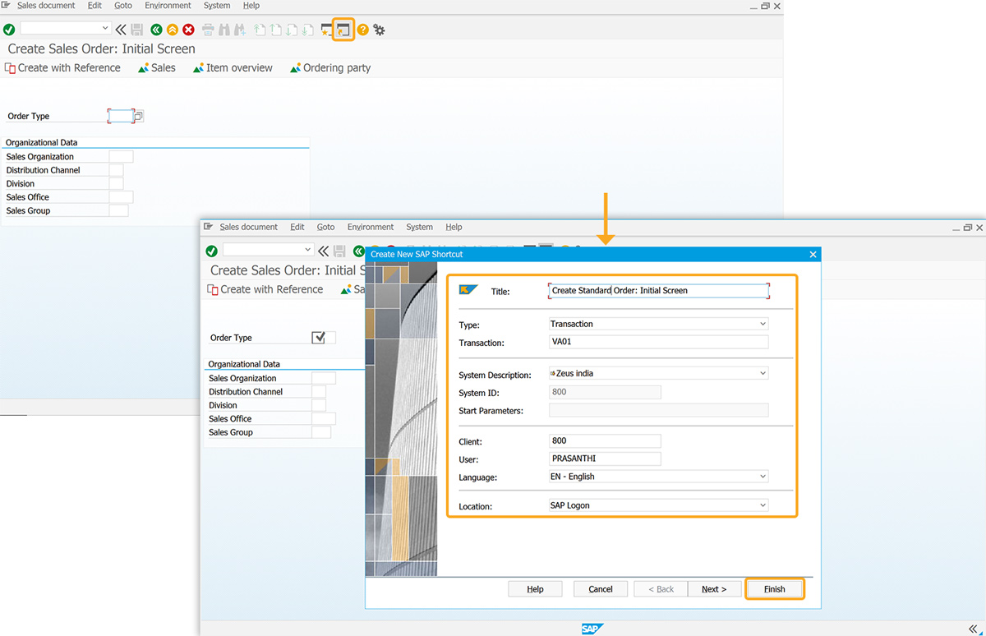
Task: Click Next > button in shortcut dialog
Action: tap(713, 589)
